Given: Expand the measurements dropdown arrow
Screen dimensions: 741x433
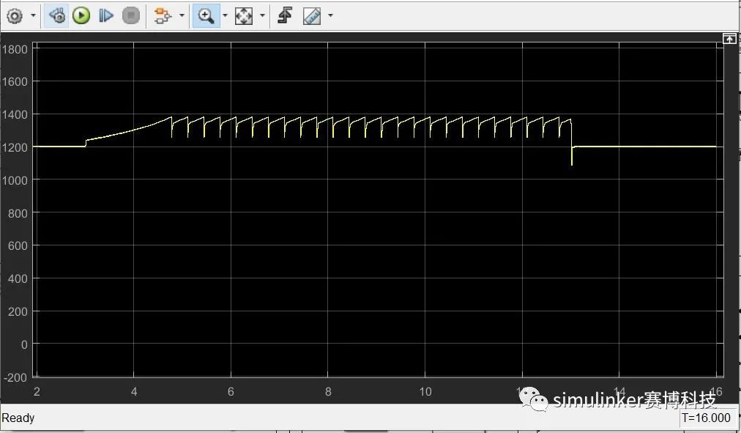Looking at the screenshot, I should click(x=330, y=15).
